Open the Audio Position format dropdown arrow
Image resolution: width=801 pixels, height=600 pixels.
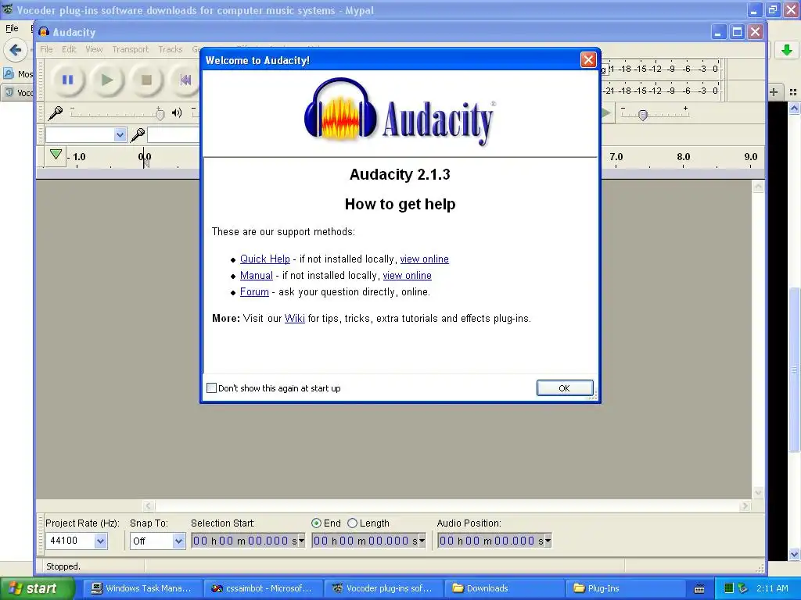click(548, 541)
